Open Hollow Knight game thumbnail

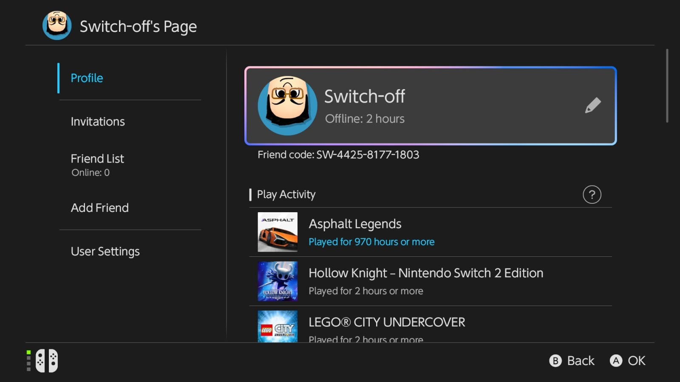point(278,281)
